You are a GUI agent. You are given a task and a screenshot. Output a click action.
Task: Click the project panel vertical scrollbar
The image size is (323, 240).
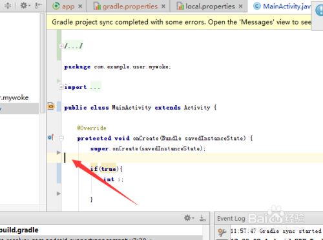point(43,63)
